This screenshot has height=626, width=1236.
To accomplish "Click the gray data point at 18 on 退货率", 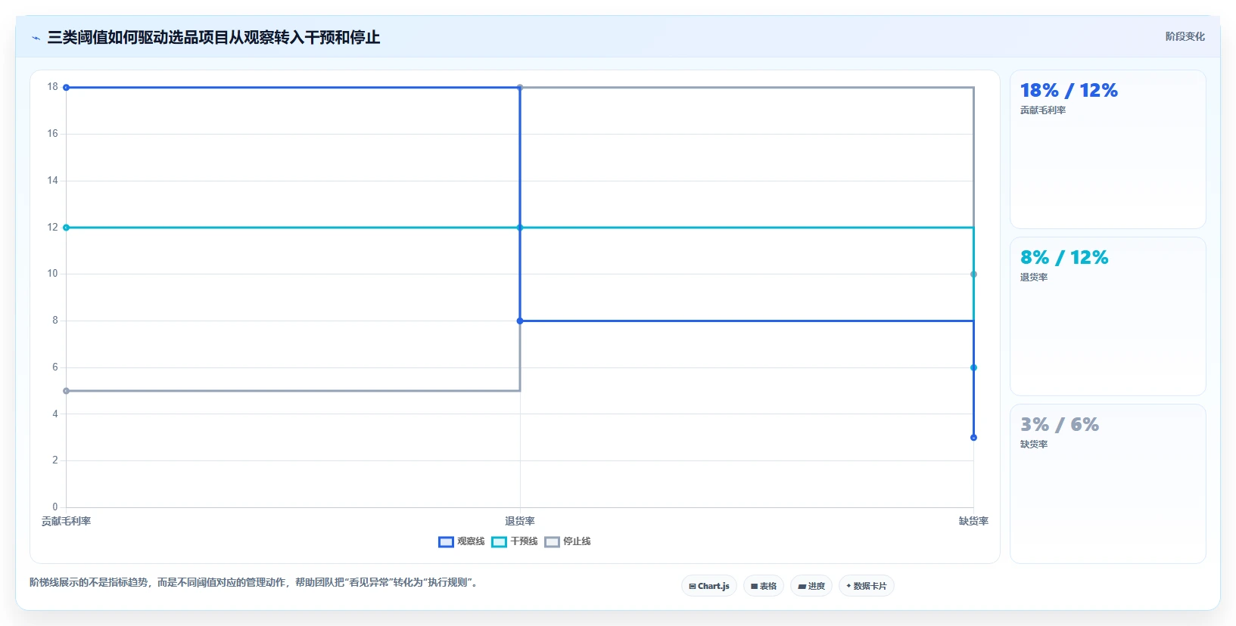I will pyautogui.click(x=520, y=88).
